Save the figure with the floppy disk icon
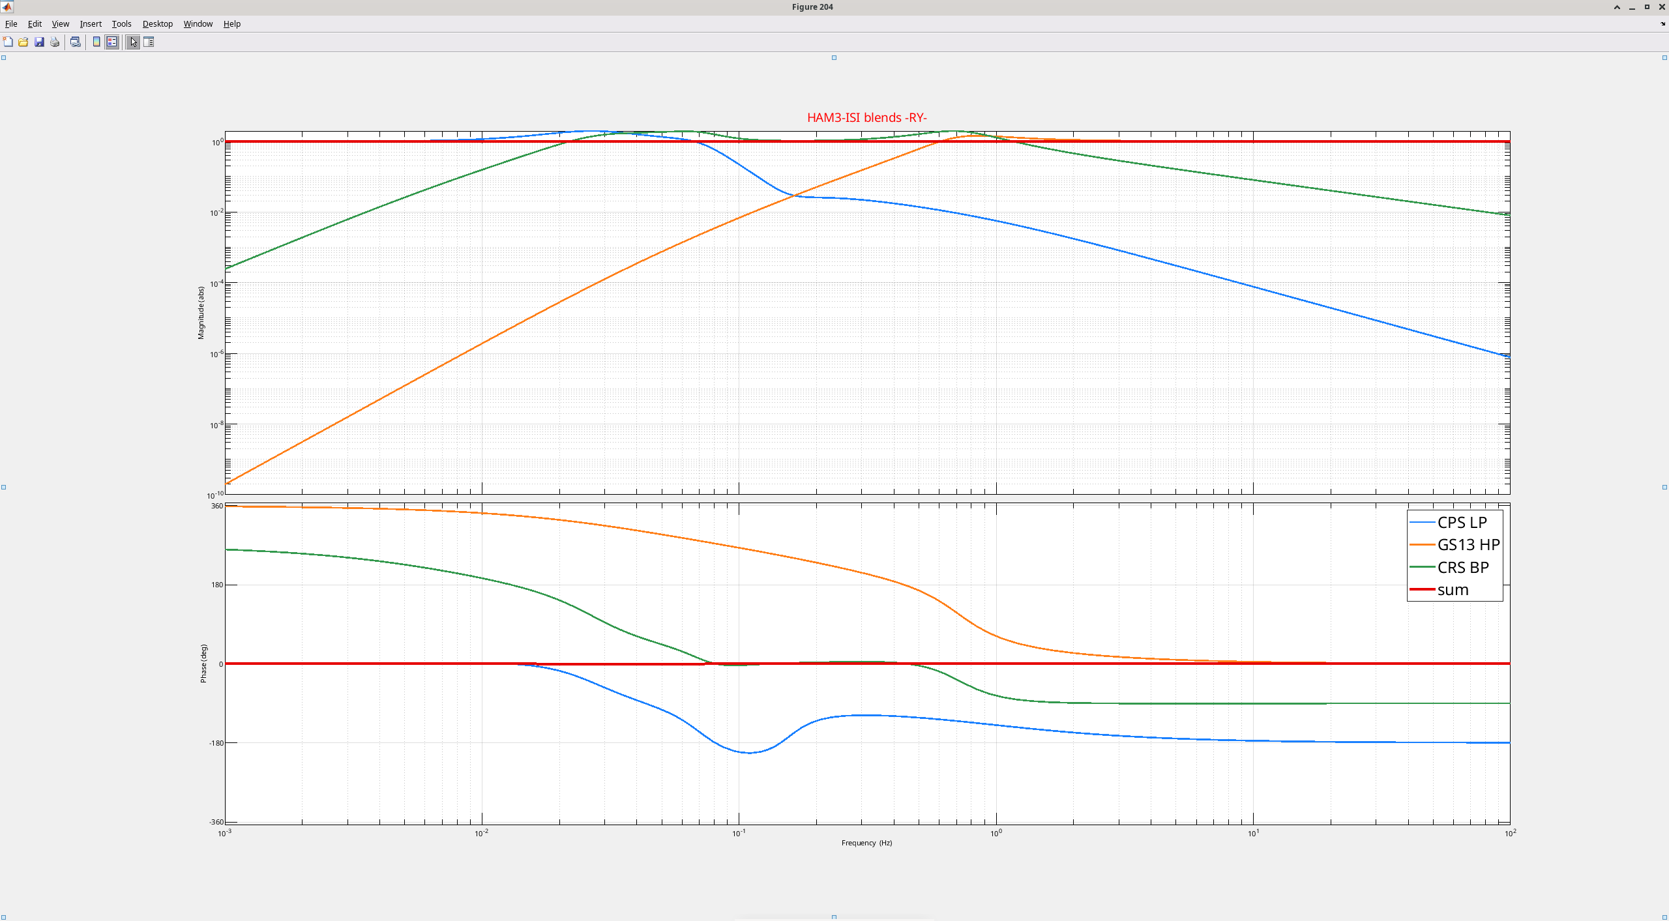This screenshot has height=921, width=1669. pos(39,42)
